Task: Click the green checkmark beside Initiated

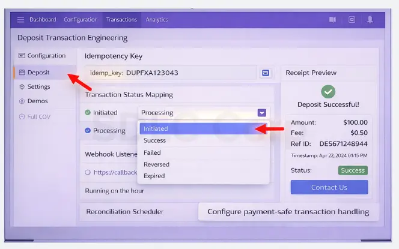Action: (88, 112)
